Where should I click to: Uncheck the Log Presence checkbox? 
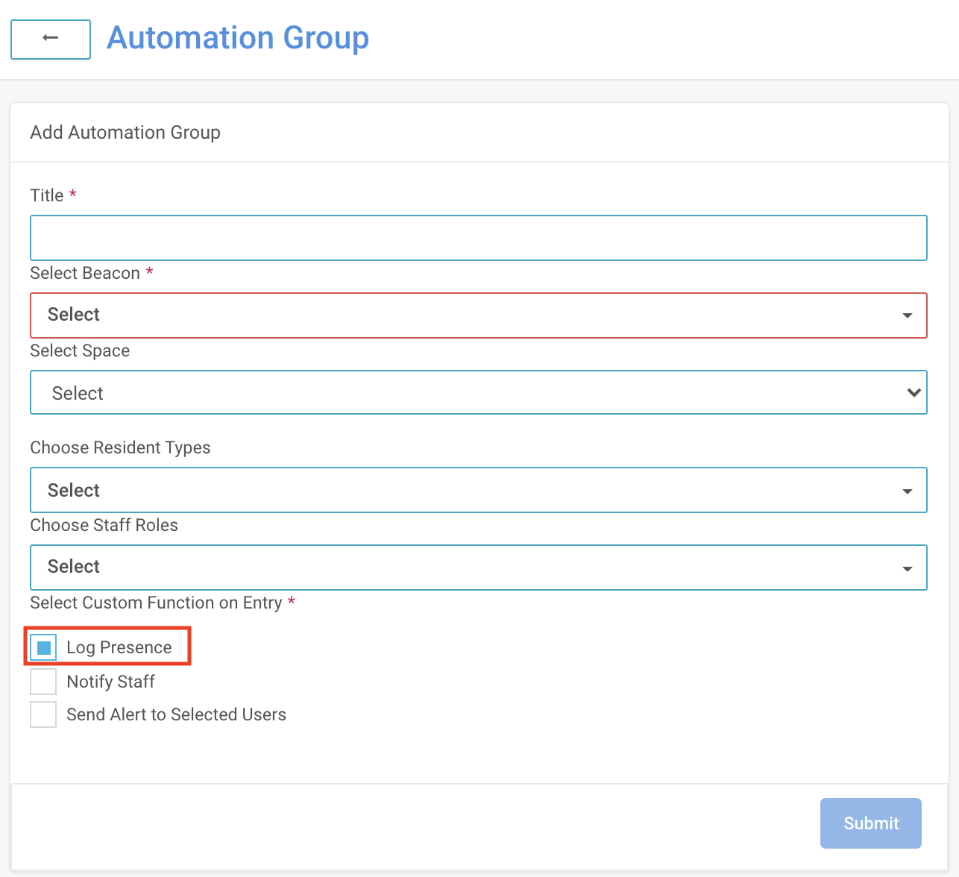coord(43,647)
